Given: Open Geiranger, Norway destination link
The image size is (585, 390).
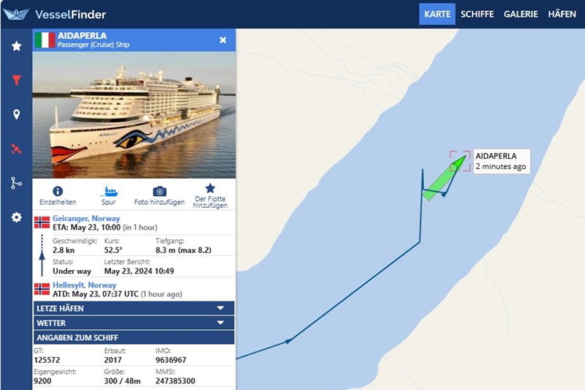Looking at the screenshot, I should 86,218.
